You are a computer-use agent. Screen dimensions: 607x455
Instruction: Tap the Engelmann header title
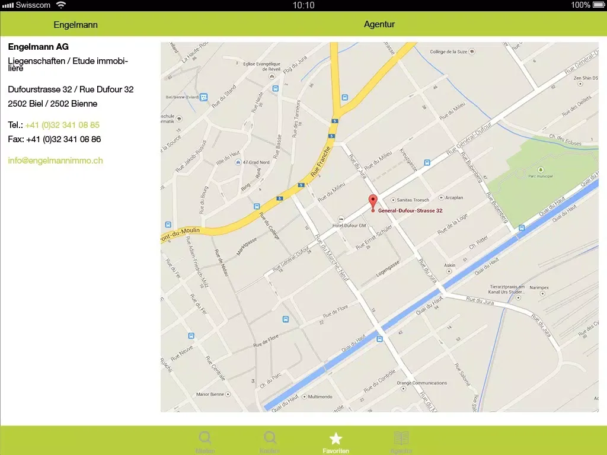(75, 25)
